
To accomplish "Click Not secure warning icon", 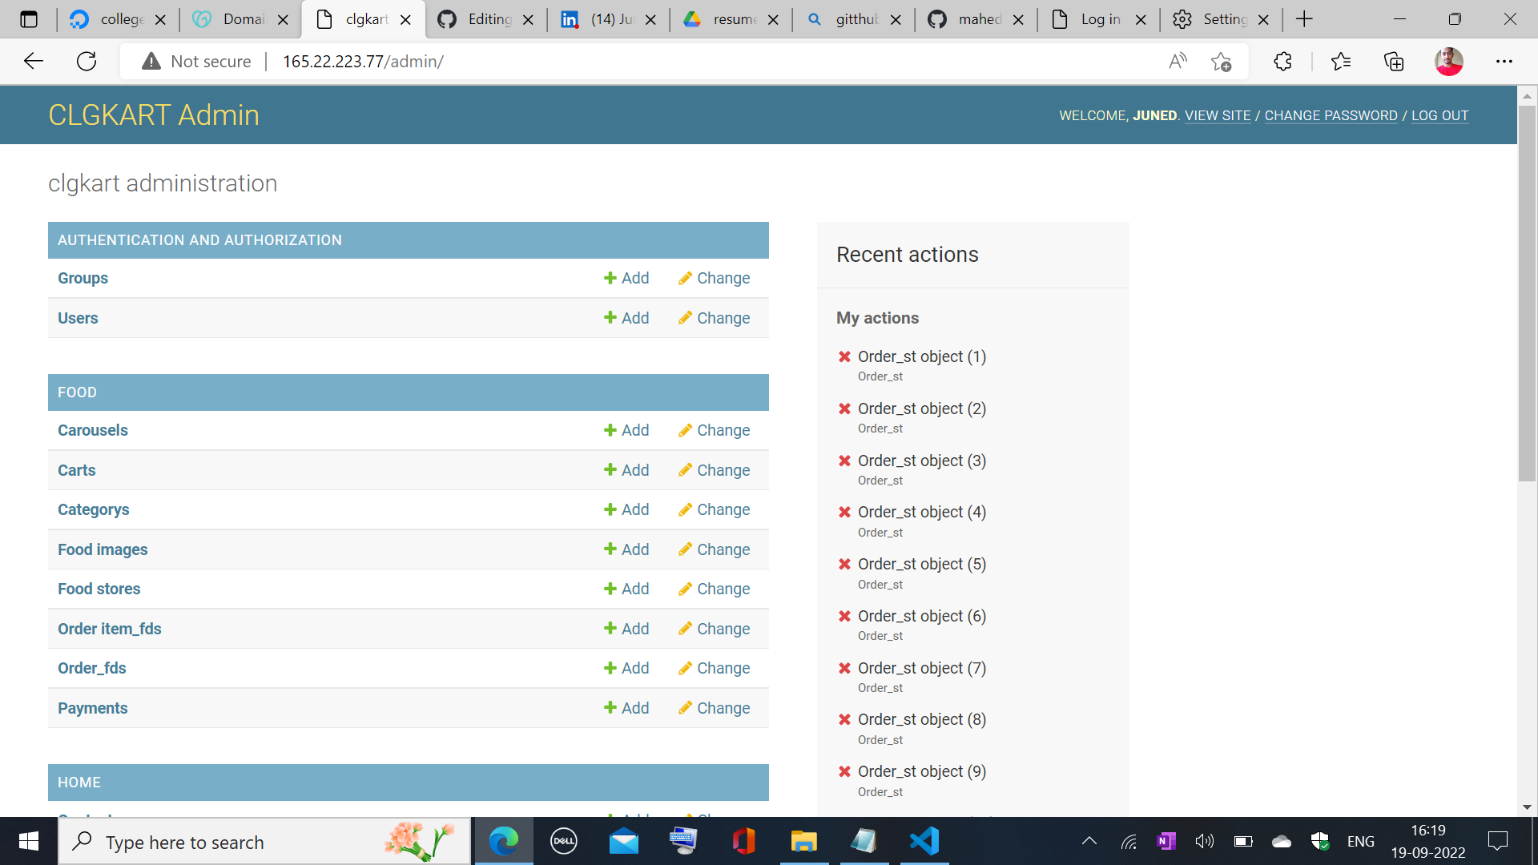I will click(x=151, y=62).
